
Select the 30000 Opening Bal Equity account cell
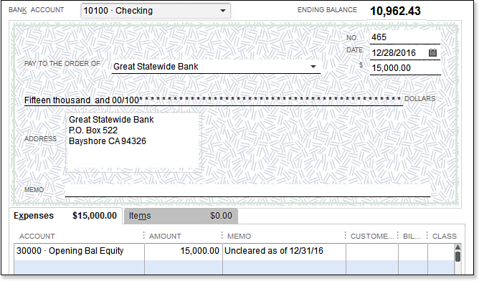click(x=79, y=252)
